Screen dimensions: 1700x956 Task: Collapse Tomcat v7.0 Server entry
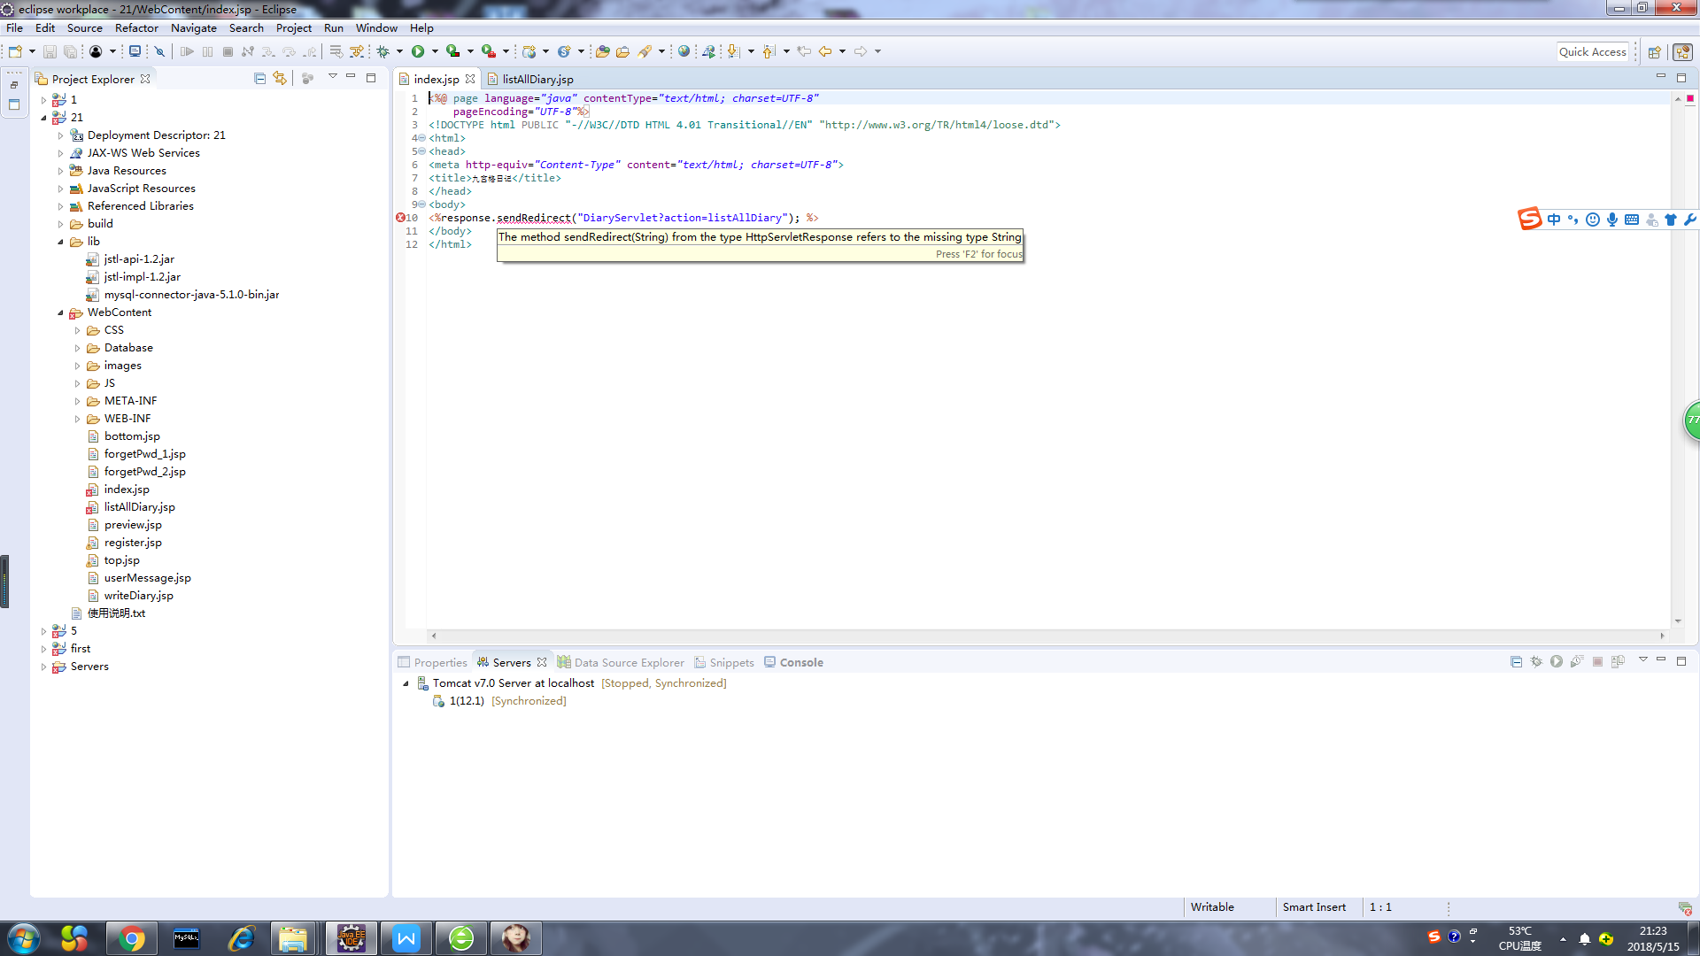(406, 683)
